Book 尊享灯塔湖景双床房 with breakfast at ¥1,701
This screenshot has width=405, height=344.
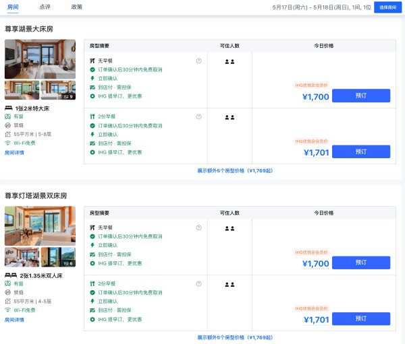coord(361,318)
